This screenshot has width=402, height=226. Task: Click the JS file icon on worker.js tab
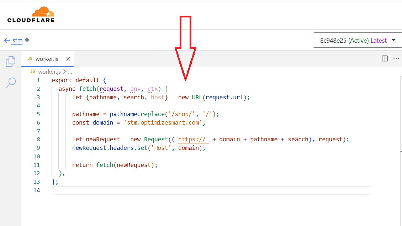click(30, 59)
